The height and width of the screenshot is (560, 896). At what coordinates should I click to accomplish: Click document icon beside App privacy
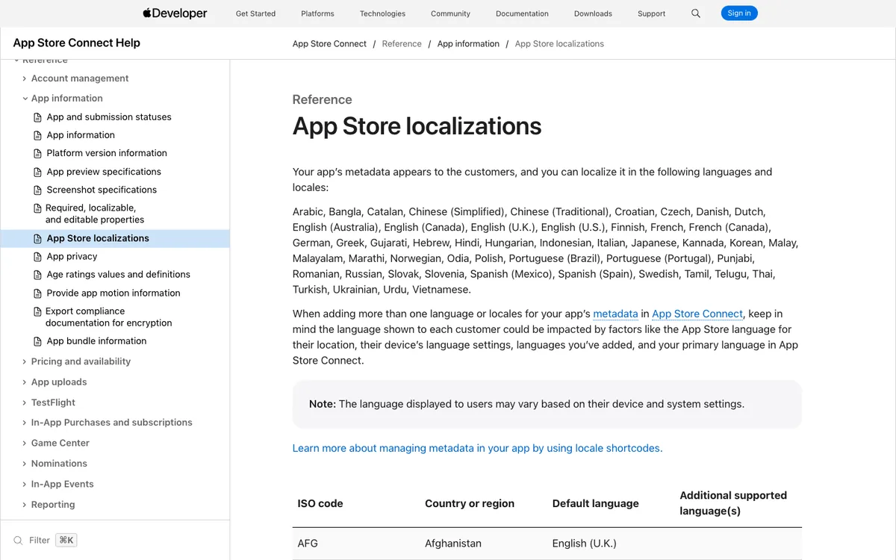click(38, 256)
